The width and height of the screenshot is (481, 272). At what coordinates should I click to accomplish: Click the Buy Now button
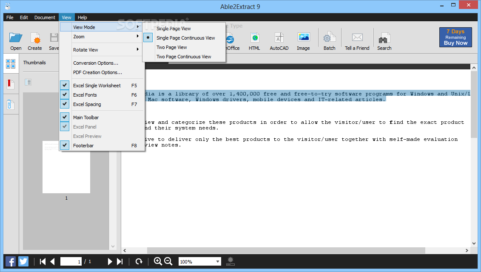click(x=455, y=37)
